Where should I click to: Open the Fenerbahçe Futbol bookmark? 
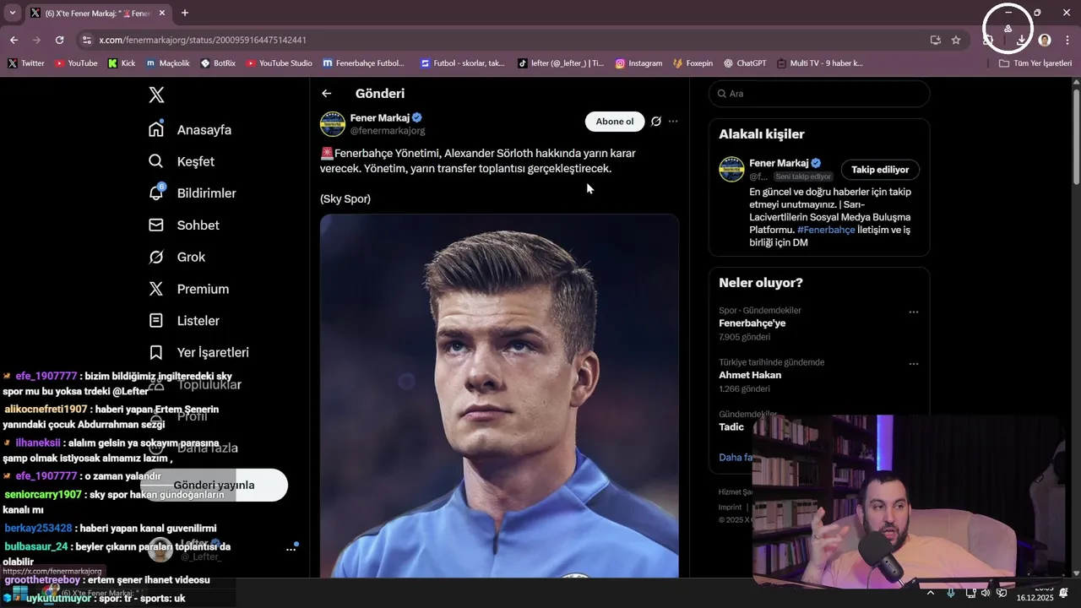point(363,63)
